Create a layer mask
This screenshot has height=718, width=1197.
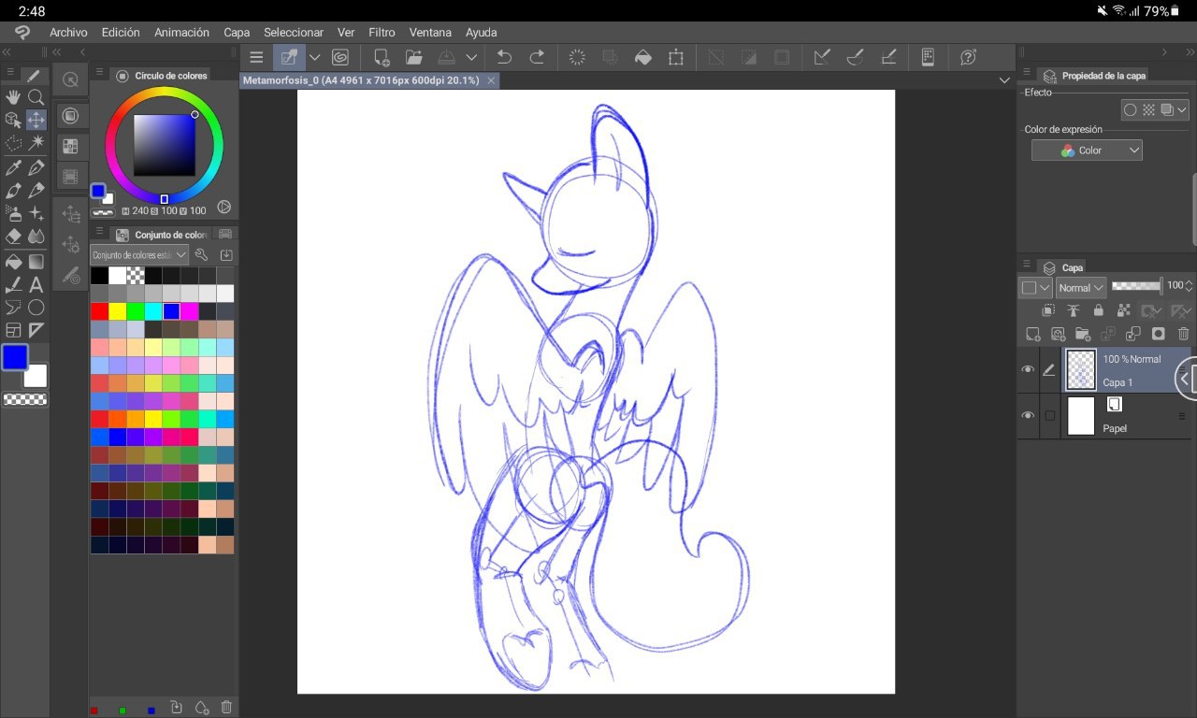coord(1159,334)
